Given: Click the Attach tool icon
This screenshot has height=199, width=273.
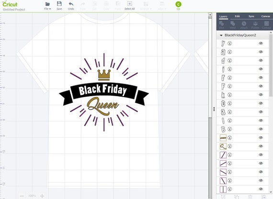Looking at the screenshot, I should click(244, 25).
